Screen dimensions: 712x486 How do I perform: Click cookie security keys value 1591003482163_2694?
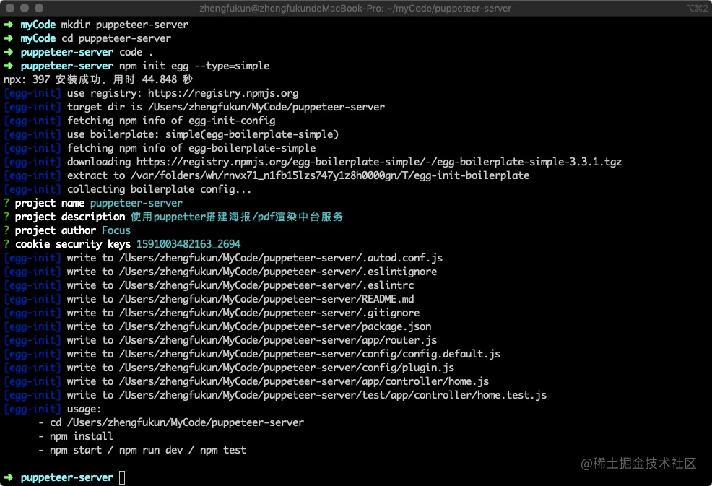click(x=188, y=244)
